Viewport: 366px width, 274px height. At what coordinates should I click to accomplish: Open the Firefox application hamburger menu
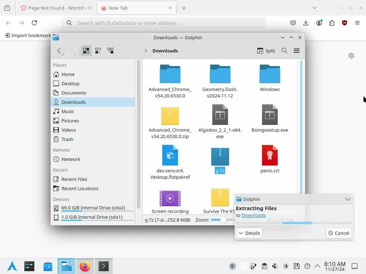[x=357, y=23]
